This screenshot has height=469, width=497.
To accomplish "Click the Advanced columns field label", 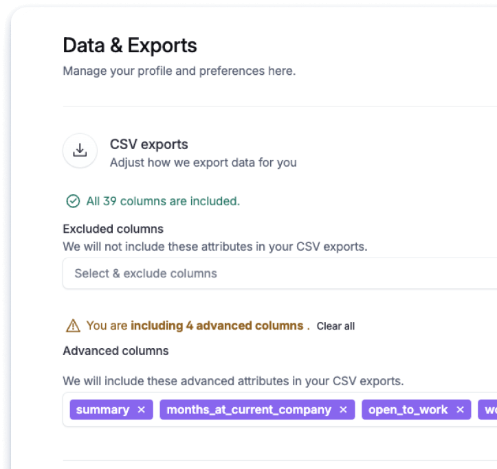I will tap(115, 351).
